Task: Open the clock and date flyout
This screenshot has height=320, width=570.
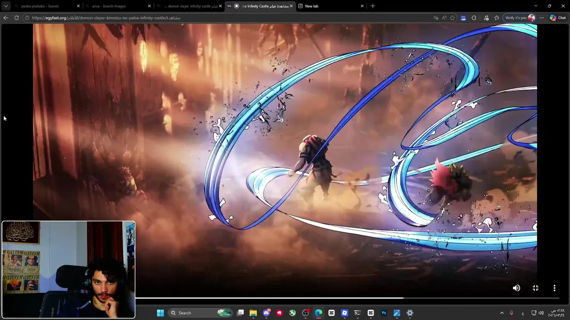Action: point(556,313)
